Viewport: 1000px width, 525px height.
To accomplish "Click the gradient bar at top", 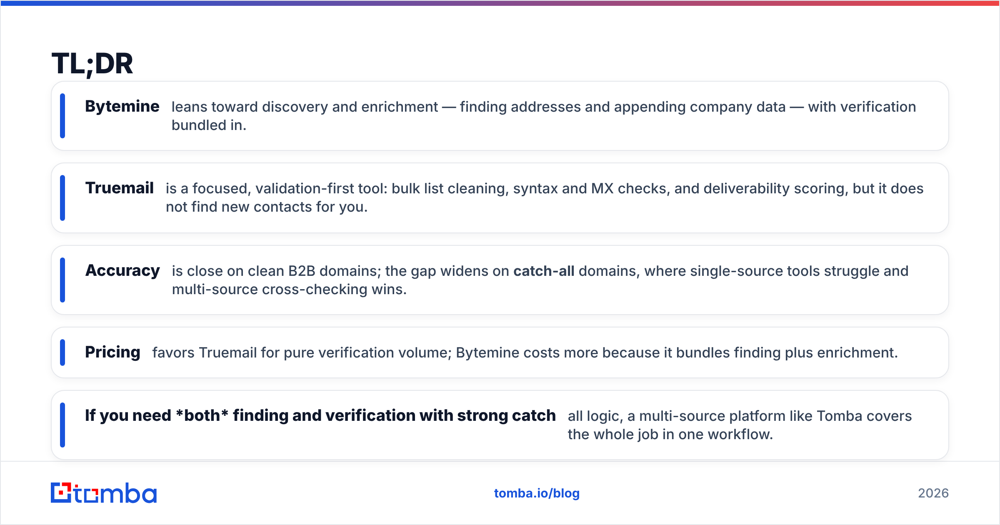I will click(500, 3).
